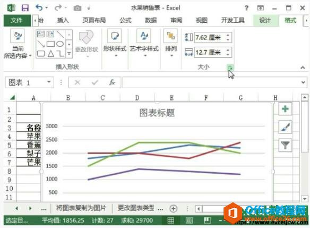Open the Formulas (公式) tab

pos(125,20)
